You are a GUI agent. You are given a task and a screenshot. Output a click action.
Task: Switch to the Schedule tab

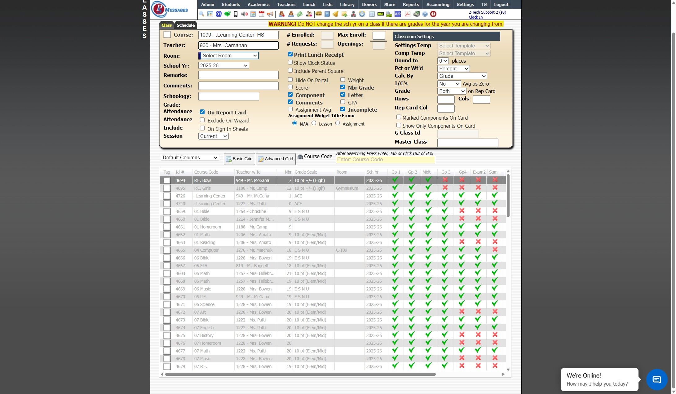pos(185,25)
